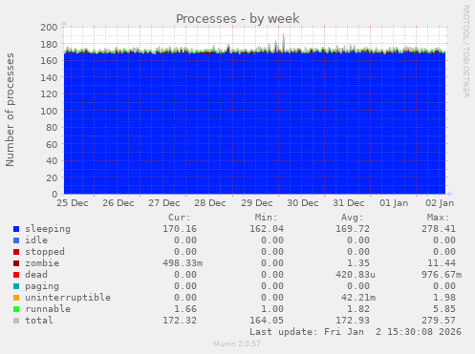This screenshot has height=354, width=475.
Task: Click the 'Avg:' column header
Action: (x=352, y=218)
